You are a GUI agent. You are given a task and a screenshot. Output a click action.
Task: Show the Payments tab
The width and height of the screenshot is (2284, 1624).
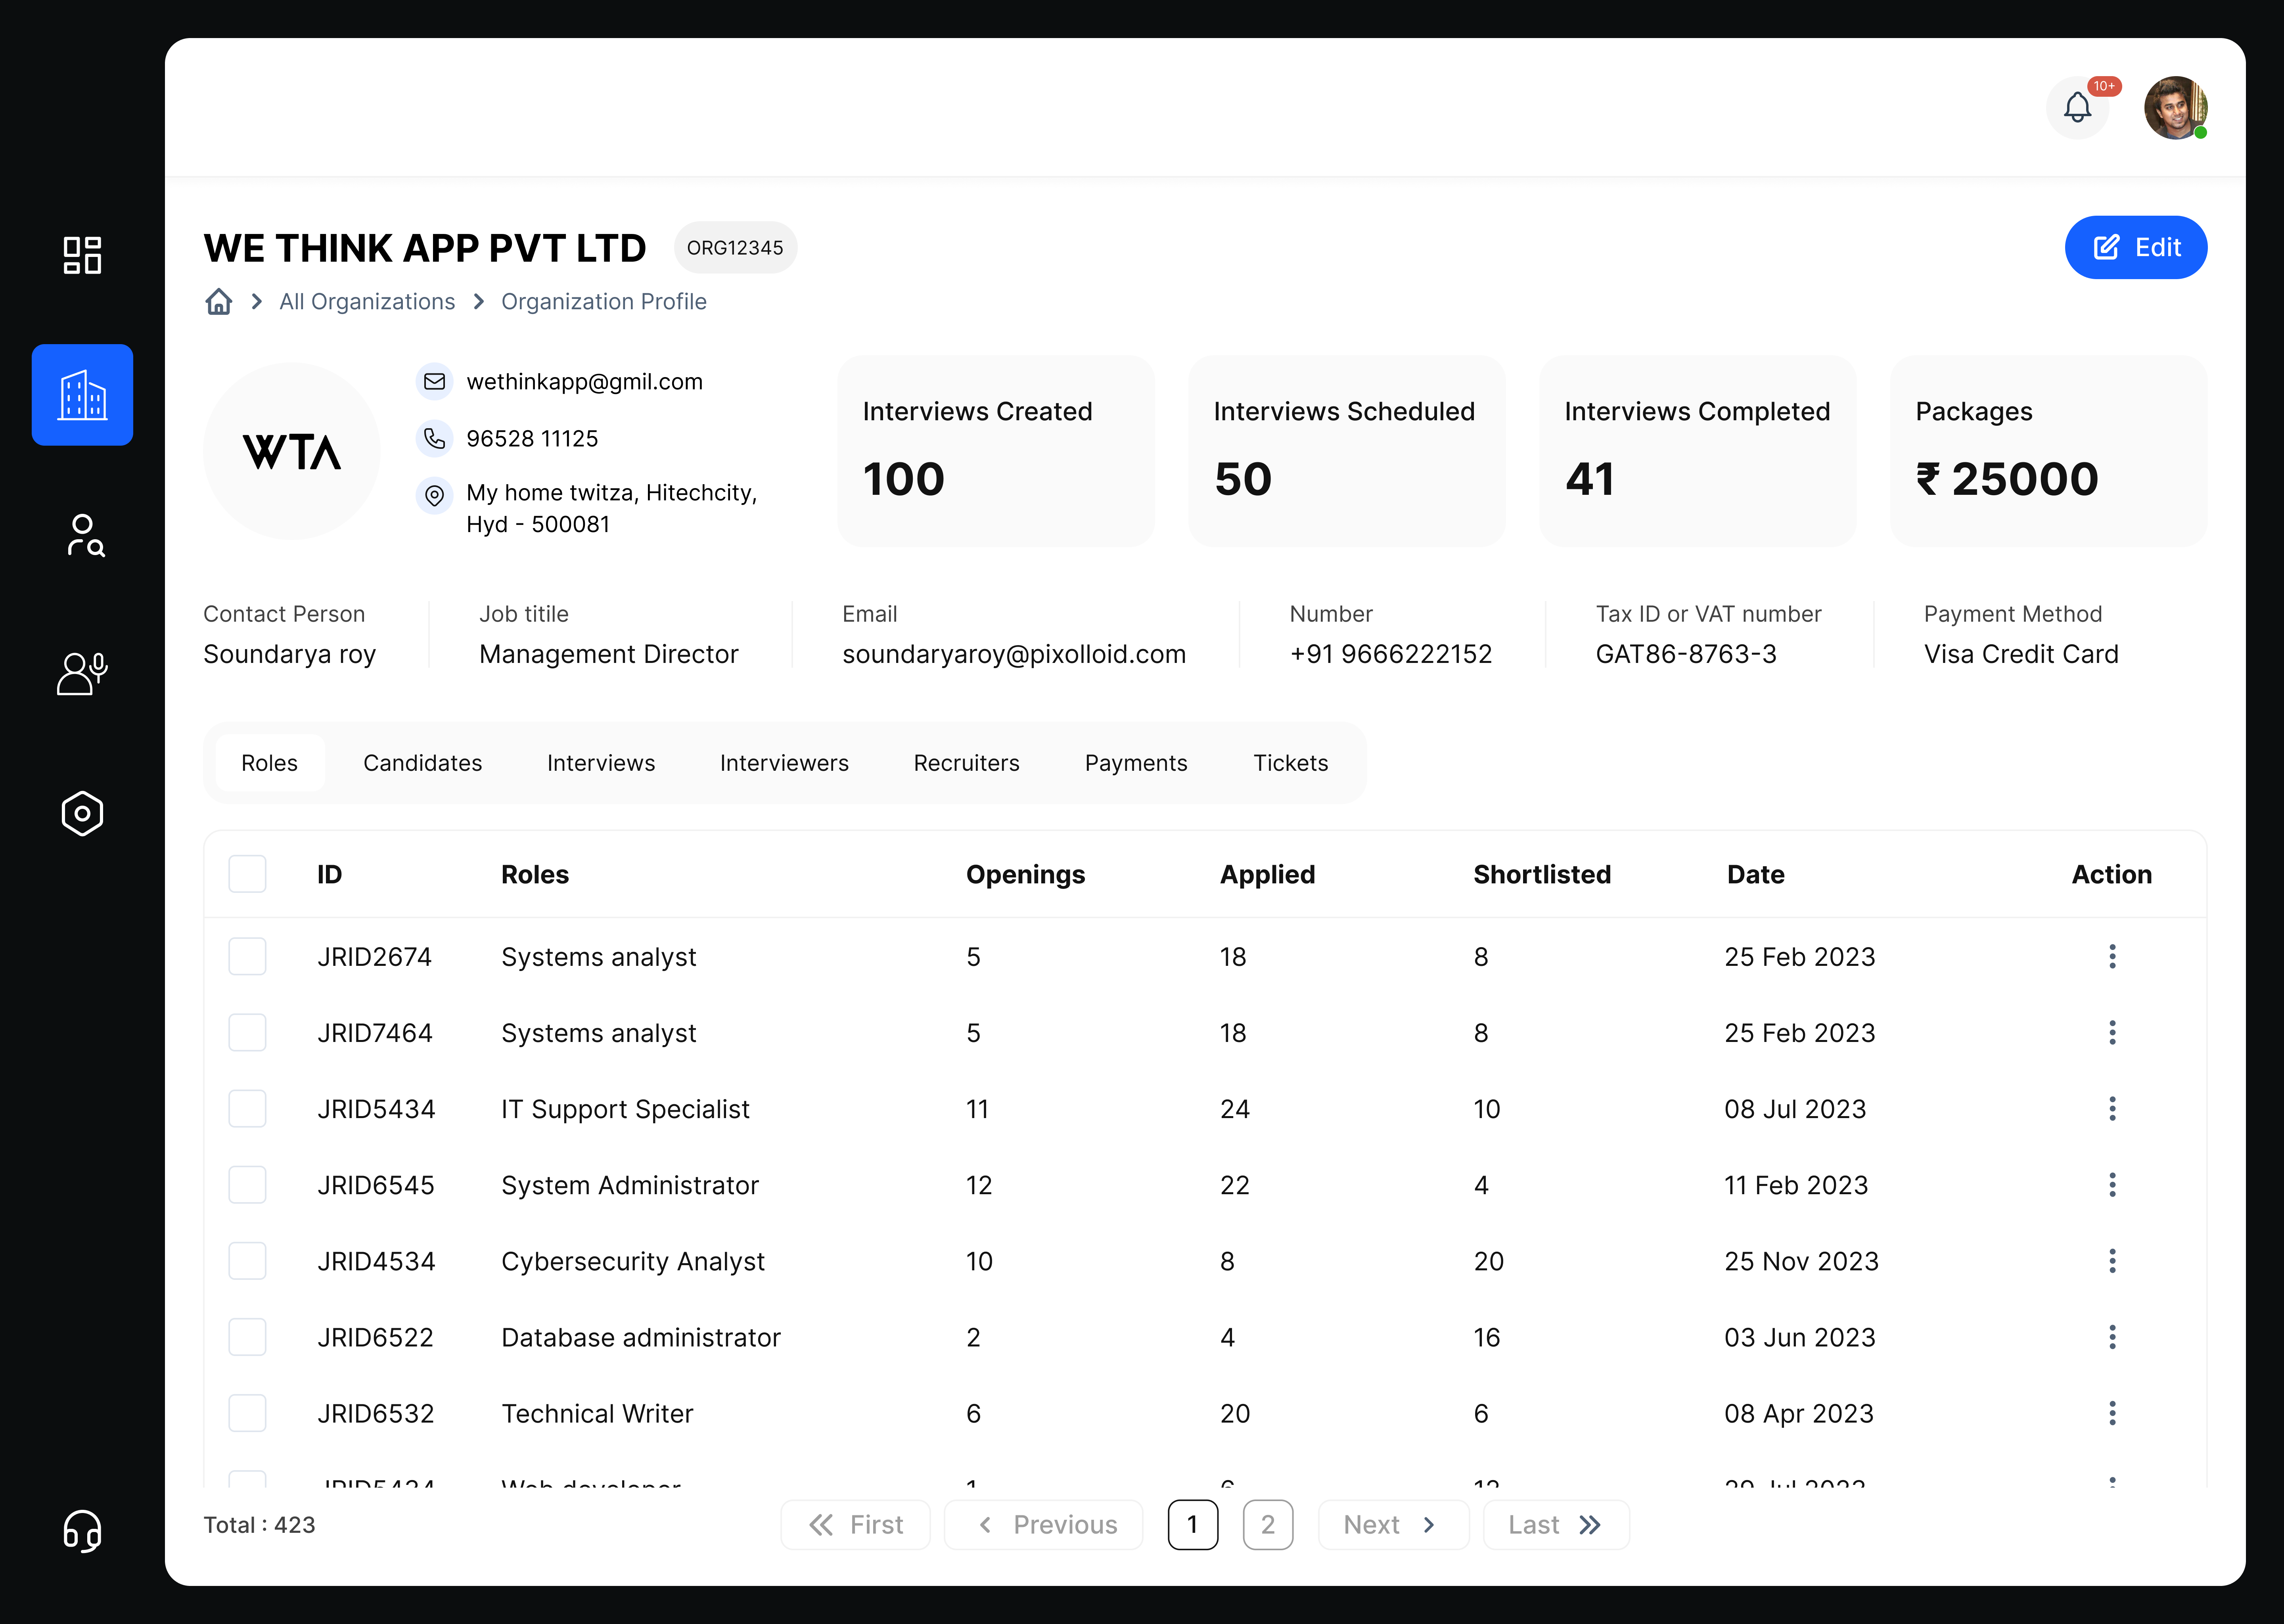tap(1136, 763)
